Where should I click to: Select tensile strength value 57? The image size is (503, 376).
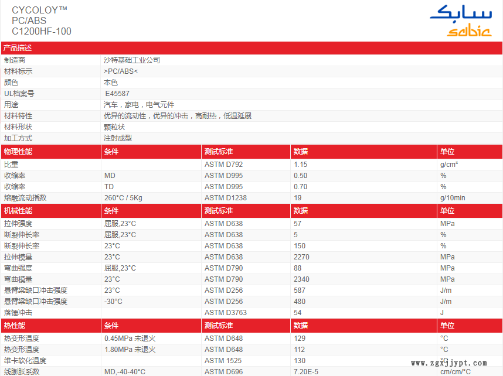pos(297,223)
